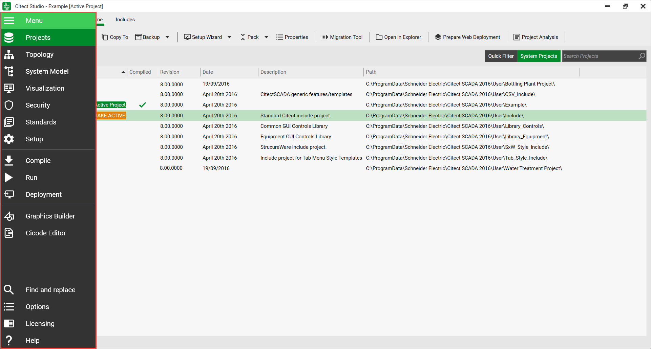
Task: Toggle the System Projects filter
Action: coord(539,56)
